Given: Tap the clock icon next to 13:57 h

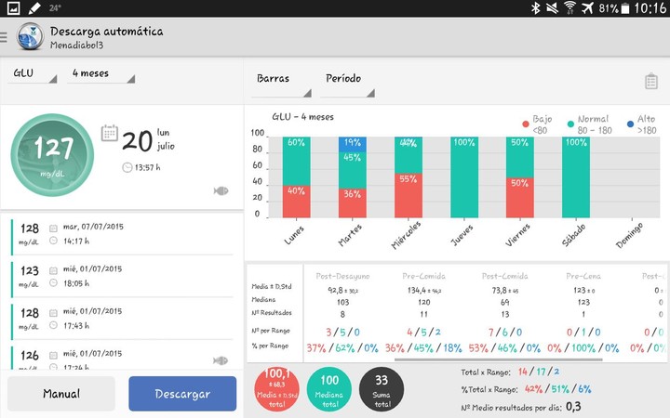Looking at the screenshot, I should point(127,167).
